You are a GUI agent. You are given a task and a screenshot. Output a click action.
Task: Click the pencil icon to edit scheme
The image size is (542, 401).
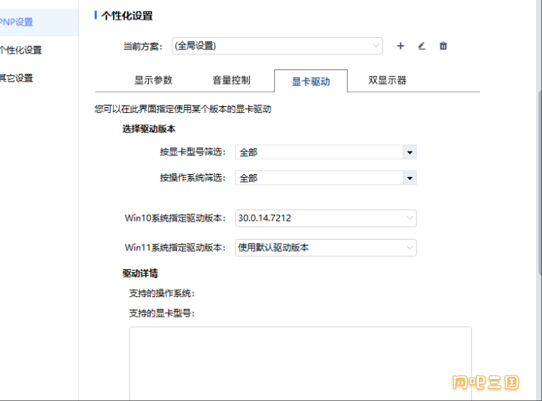[422, 46]
